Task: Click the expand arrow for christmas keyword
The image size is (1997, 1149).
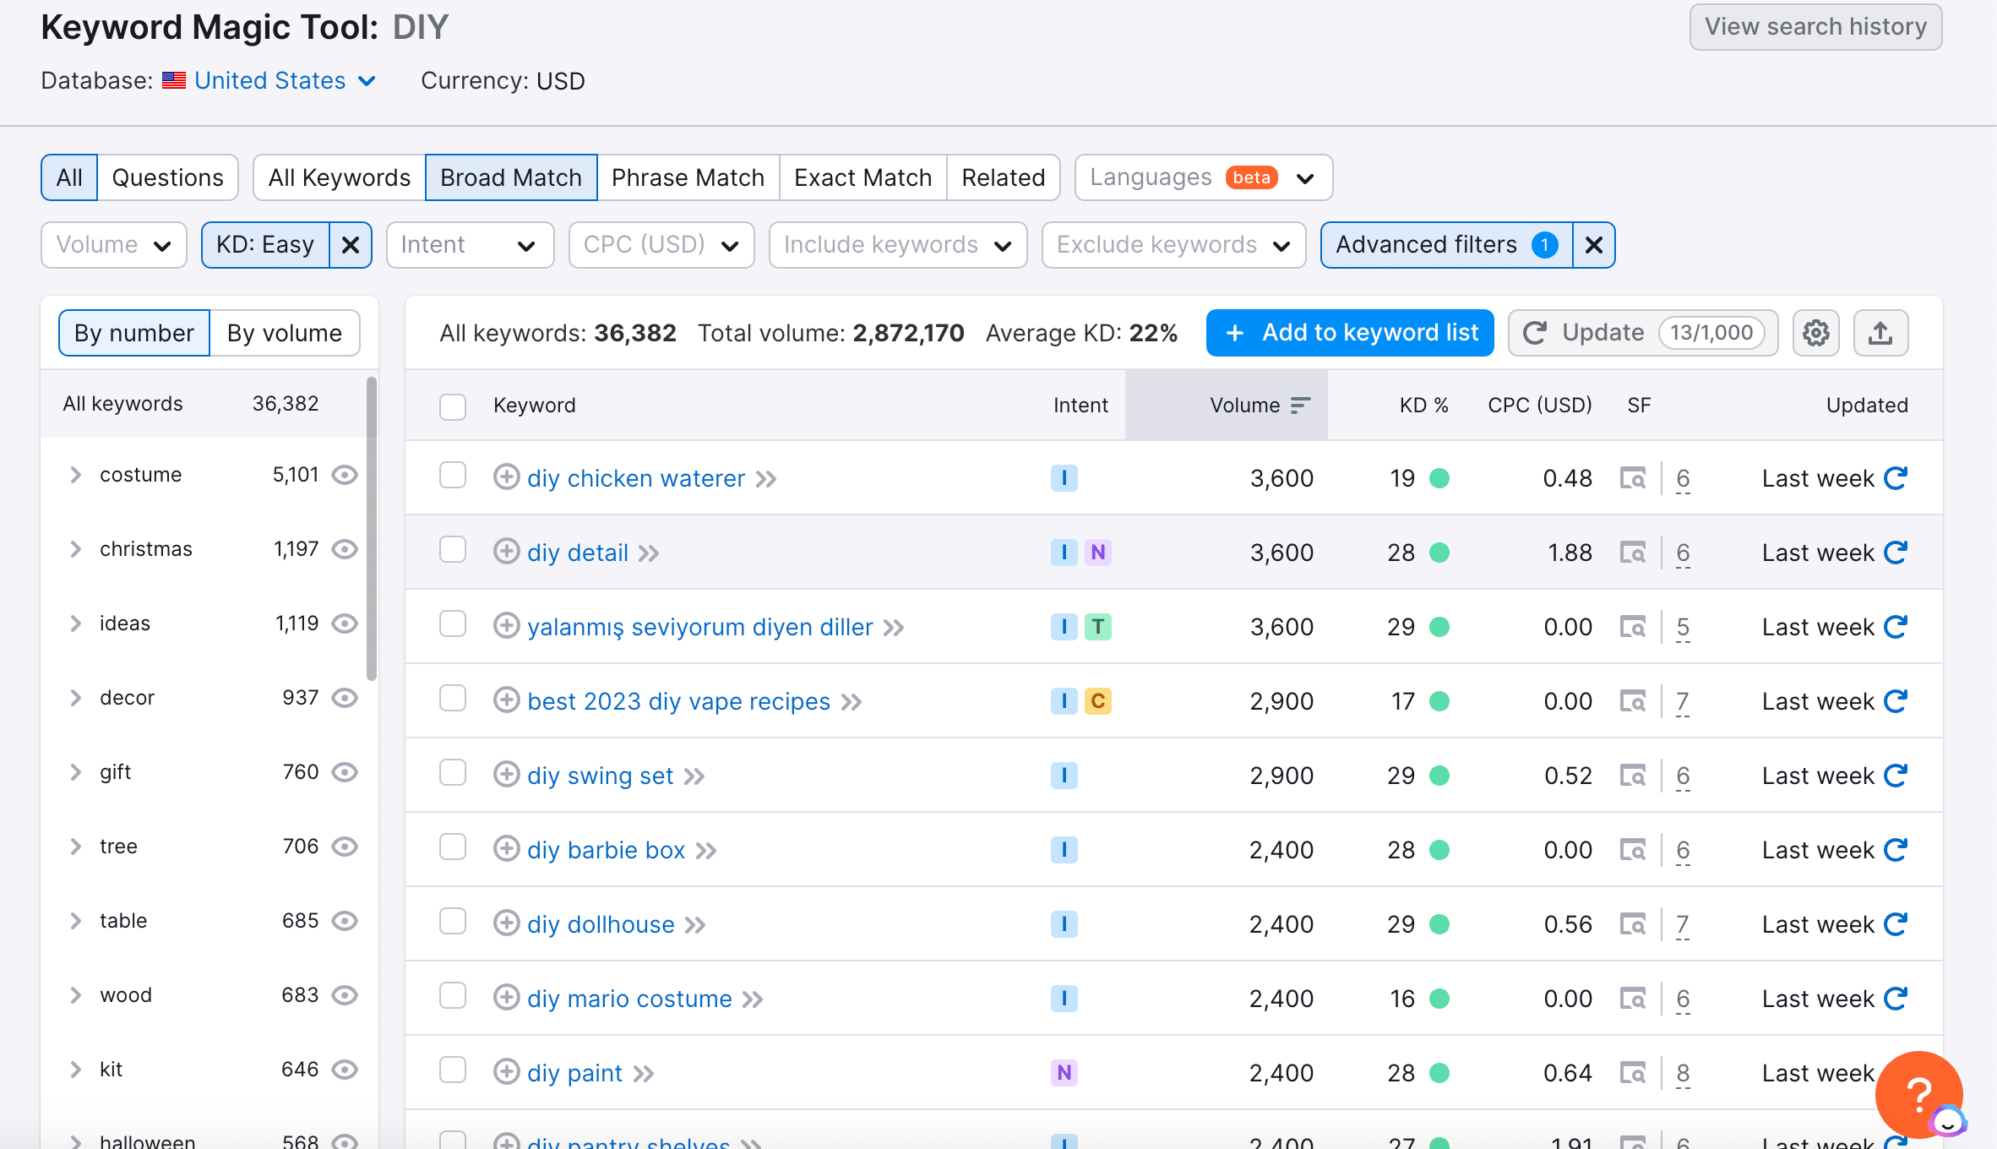Action: click(x=73, y=548)
